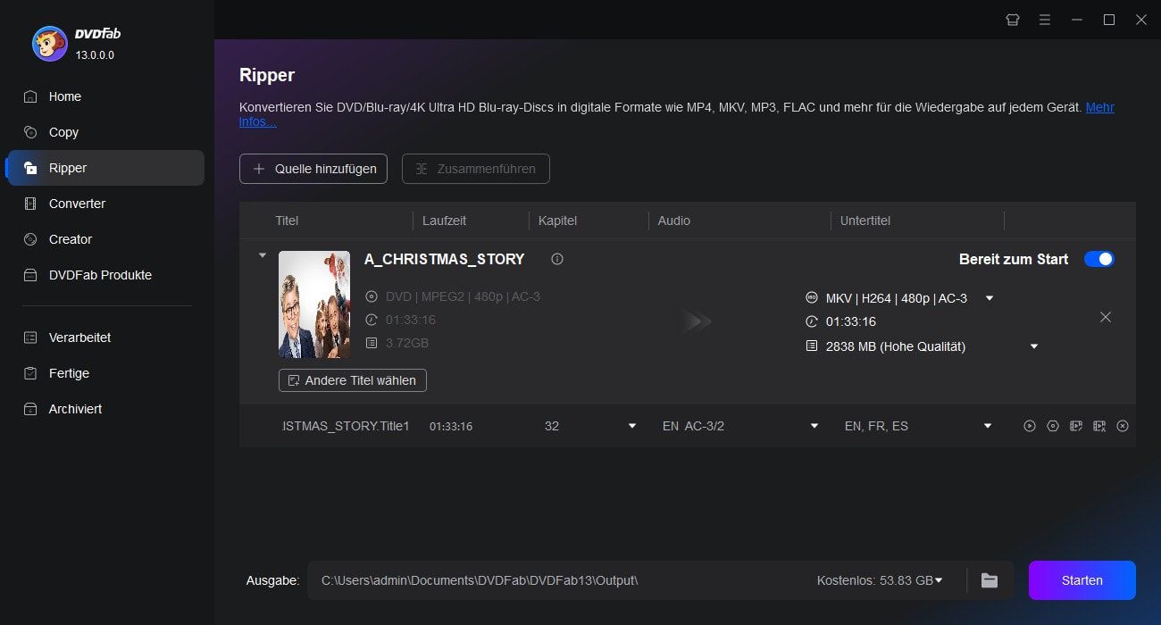Preview Title1 with the play icon
Screen dimensions: 1161x625
pyautogui.click(x=1030, y=426)
